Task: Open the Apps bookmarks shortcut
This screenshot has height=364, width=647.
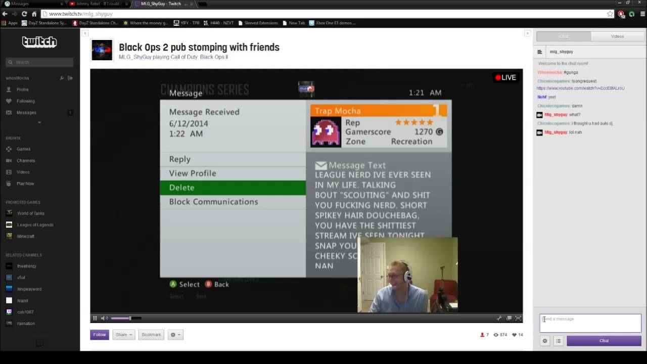Action: pyautogui.click(x=10, y=23)
